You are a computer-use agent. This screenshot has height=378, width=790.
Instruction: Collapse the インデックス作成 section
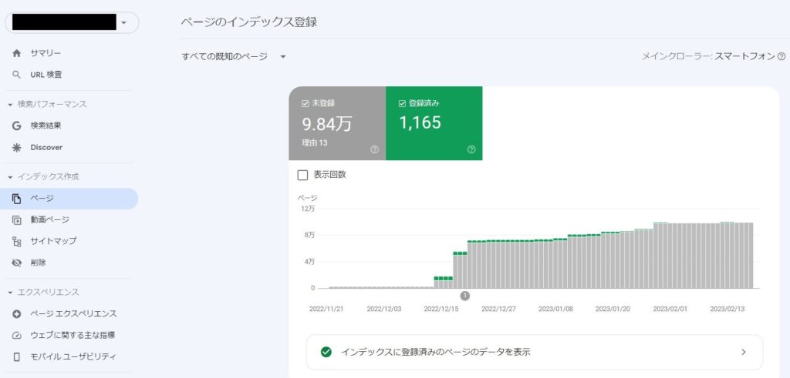[x=11, y=177]
